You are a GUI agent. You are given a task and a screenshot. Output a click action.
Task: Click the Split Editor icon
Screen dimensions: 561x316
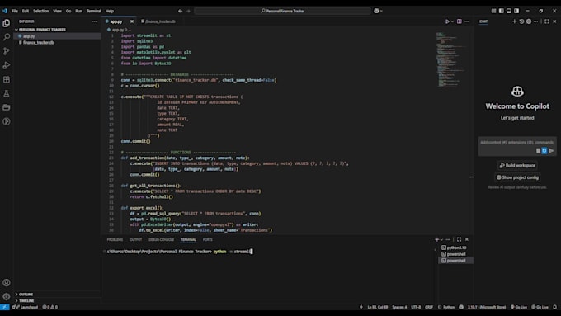(460, 21)
